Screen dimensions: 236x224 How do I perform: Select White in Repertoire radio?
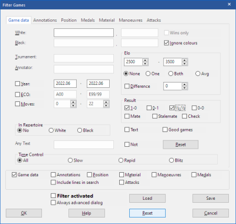51,130
